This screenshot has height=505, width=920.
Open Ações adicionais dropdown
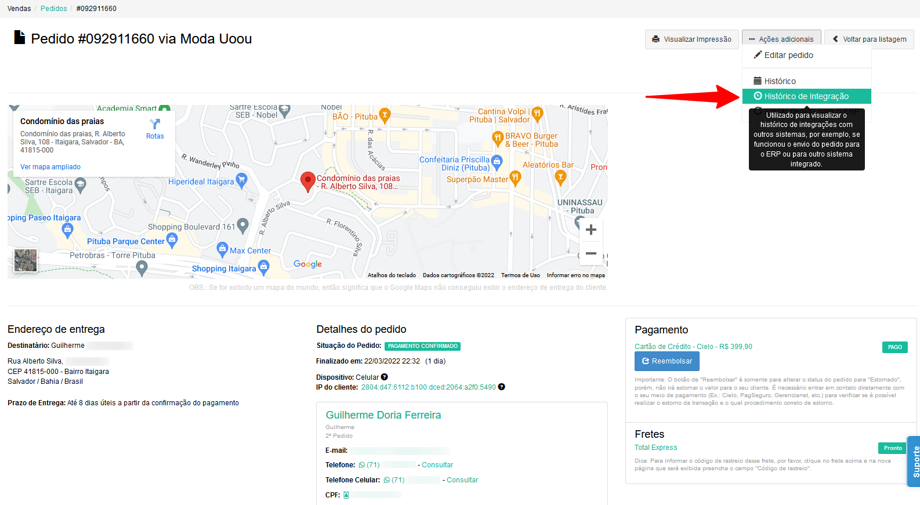click(781, 39)
